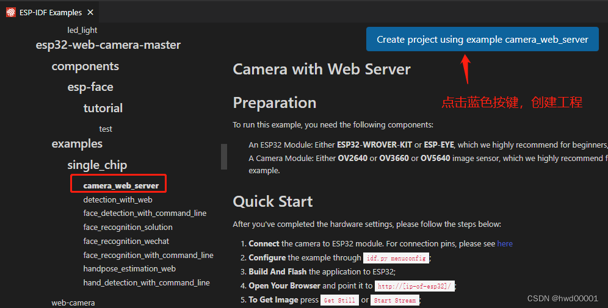
Task: Select esp32-web-camera-master heading in the tree
Action: [x=108, y=45]
